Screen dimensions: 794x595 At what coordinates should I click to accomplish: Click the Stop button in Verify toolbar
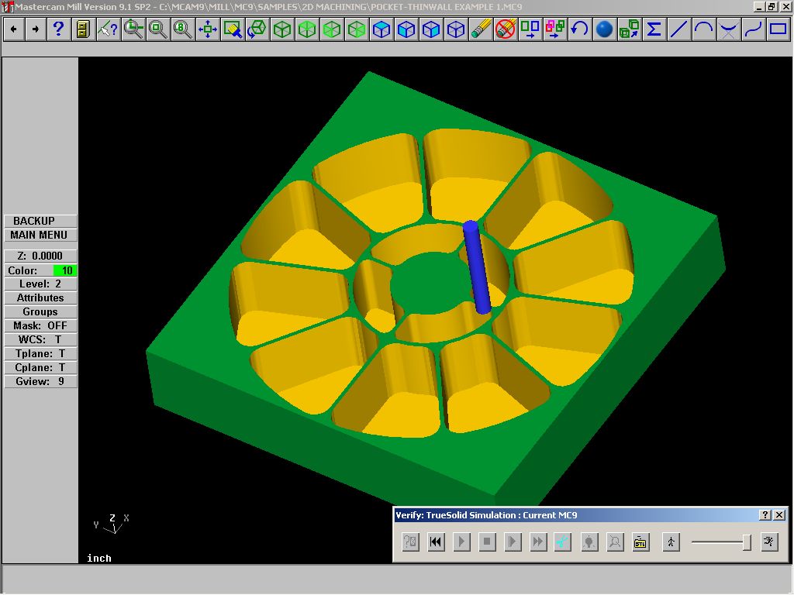(487, 542)
